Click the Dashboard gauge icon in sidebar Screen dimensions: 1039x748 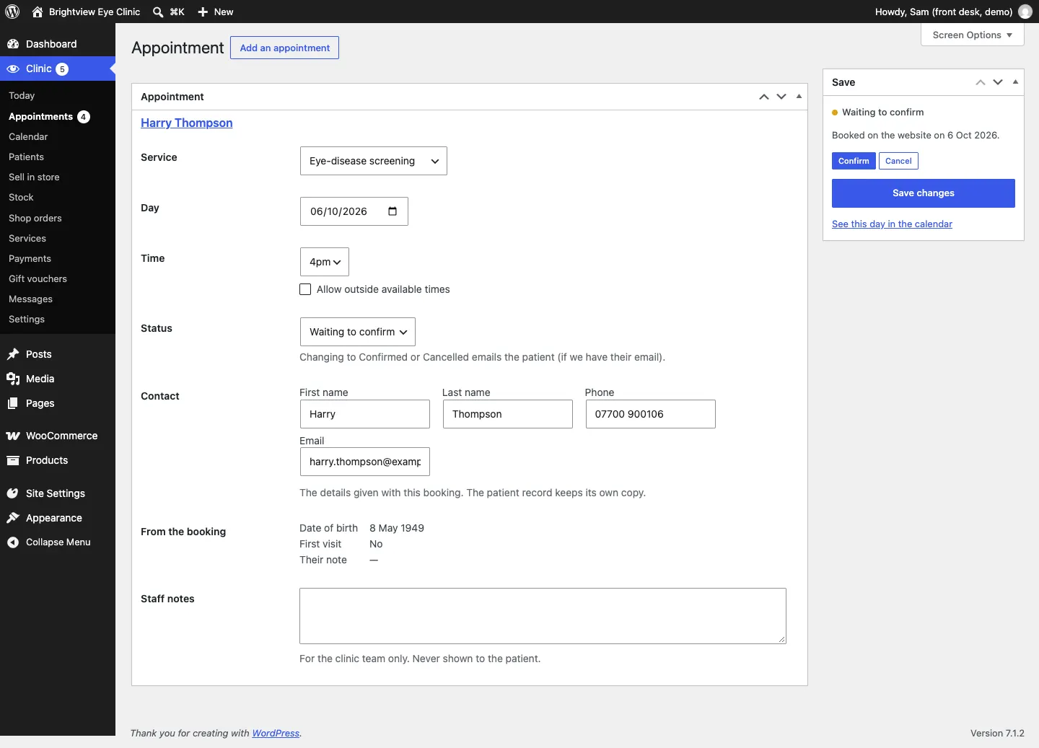tap(13, 44)
